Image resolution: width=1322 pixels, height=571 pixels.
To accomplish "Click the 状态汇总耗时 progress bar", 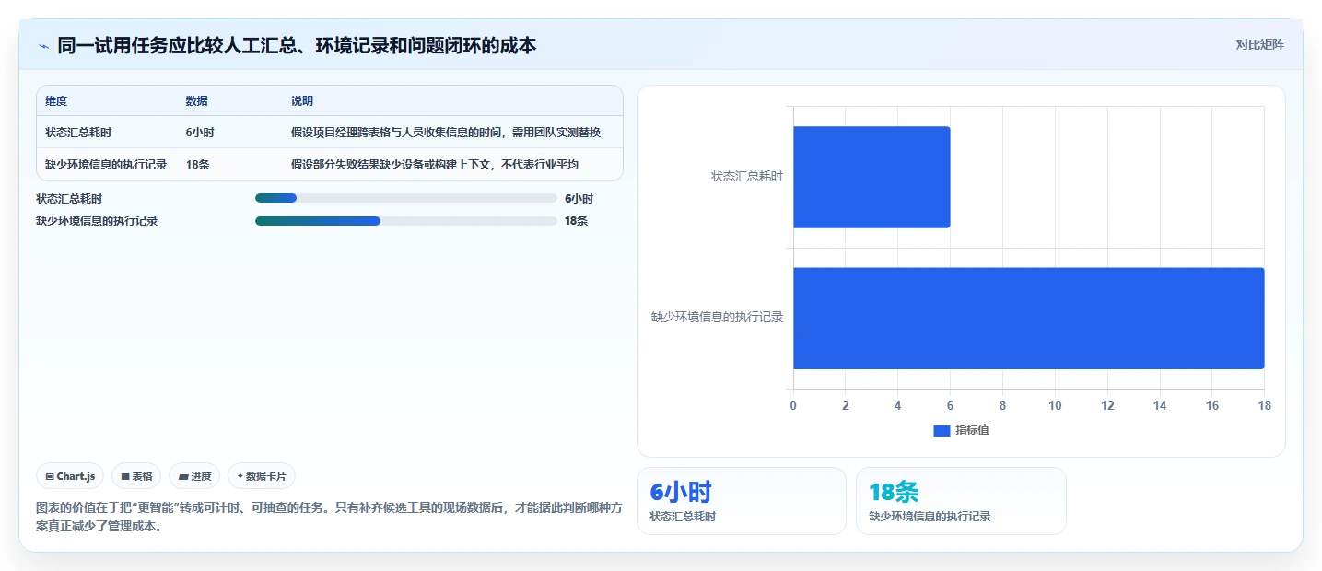I will tap(406, 198).
